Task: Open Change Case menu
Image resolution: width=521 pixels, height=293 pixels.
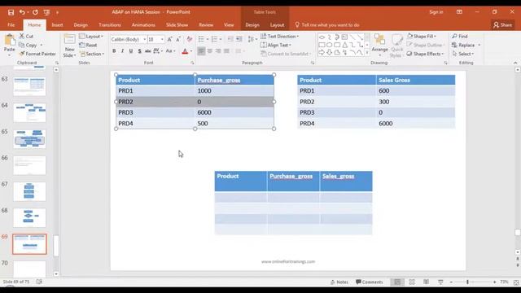Action: coord(170,50)
